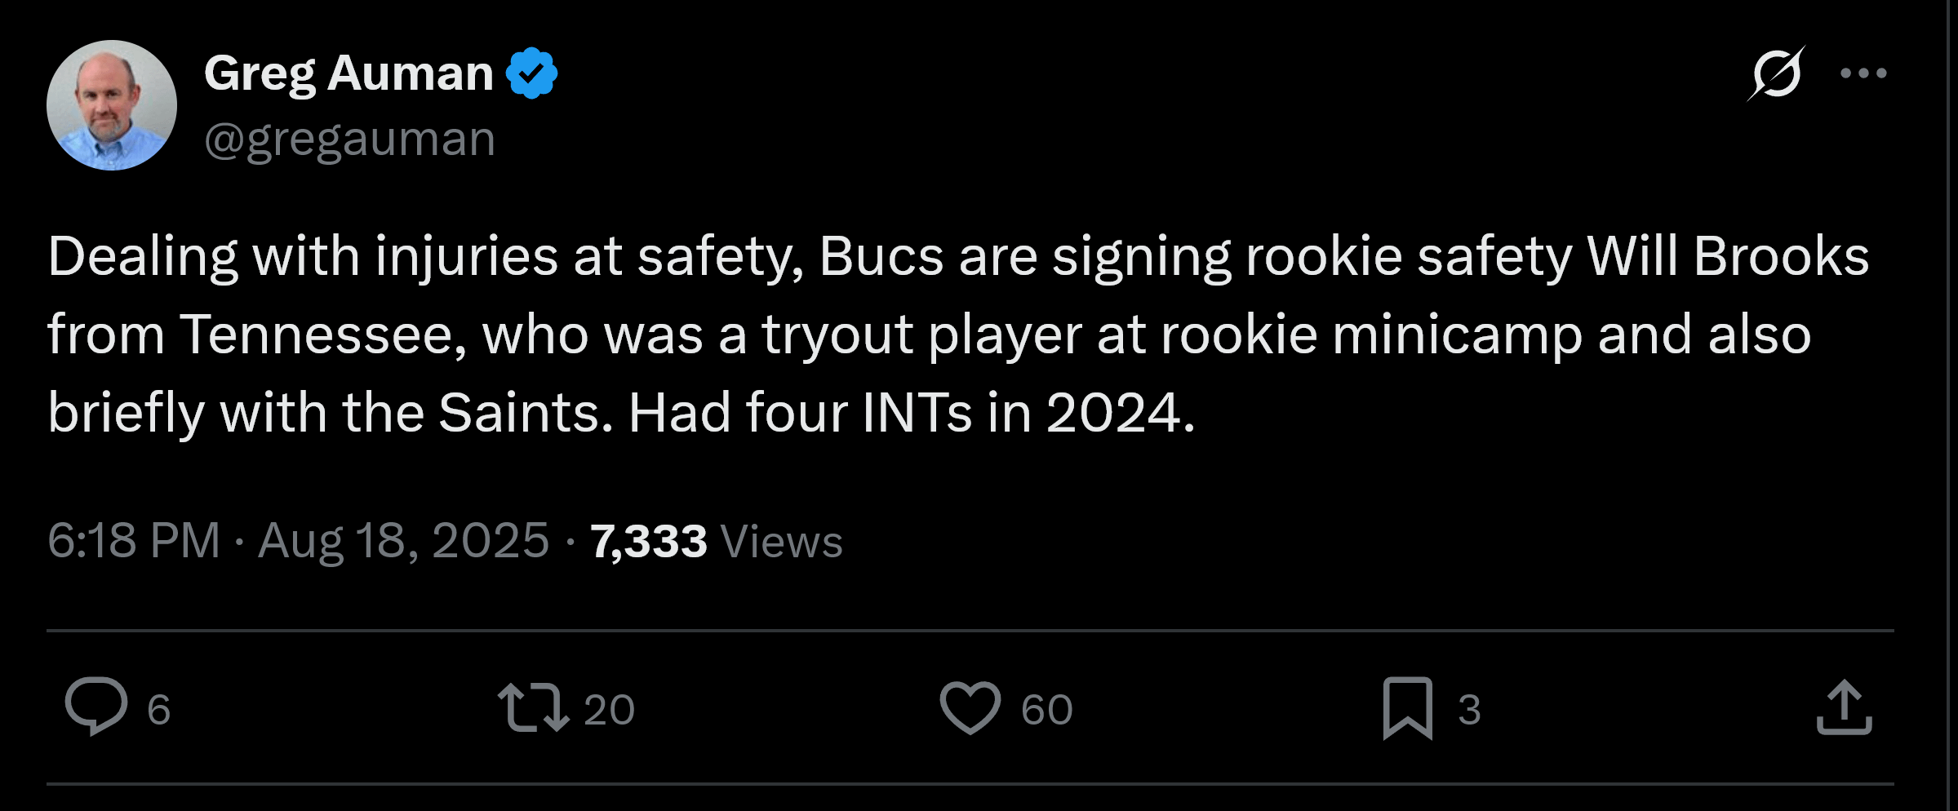Open the 7,333 Views count
This screenshot has width=1958, height=811.
click(x=649, y=541)
